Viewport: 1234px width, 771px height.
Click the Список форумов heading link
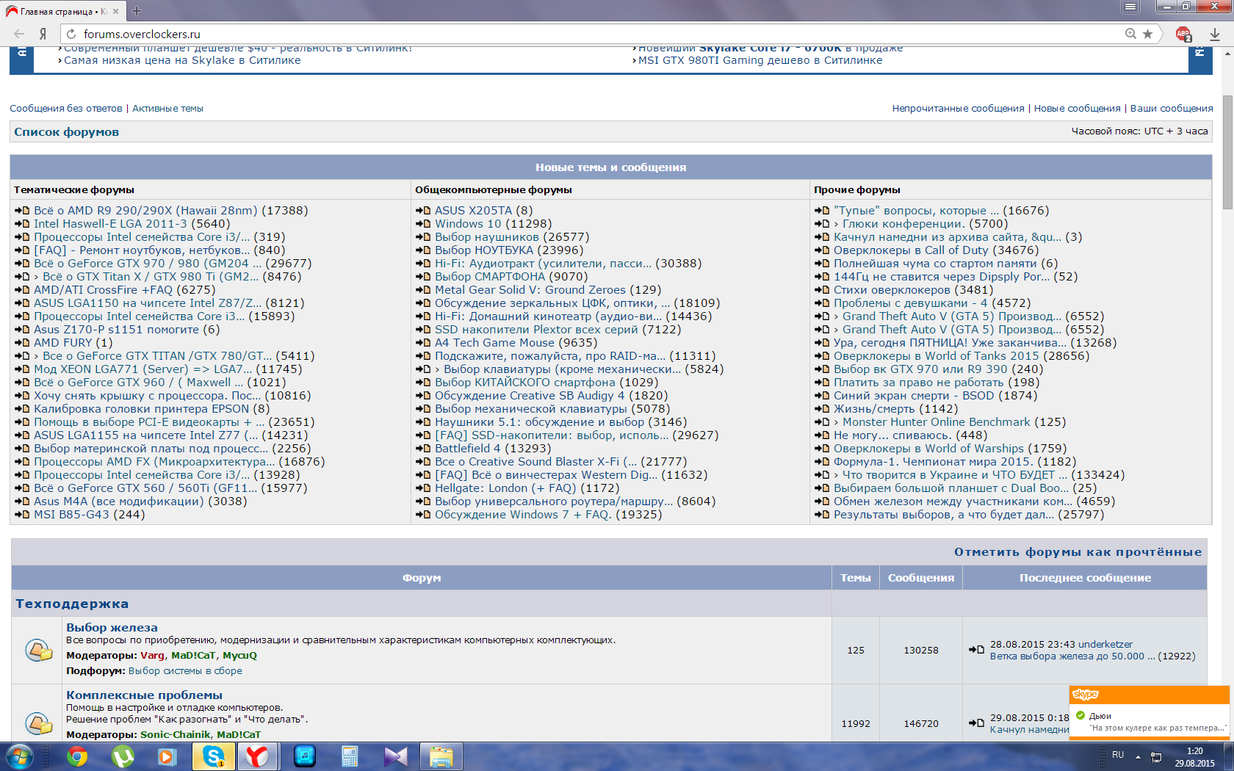coord(66,132)
